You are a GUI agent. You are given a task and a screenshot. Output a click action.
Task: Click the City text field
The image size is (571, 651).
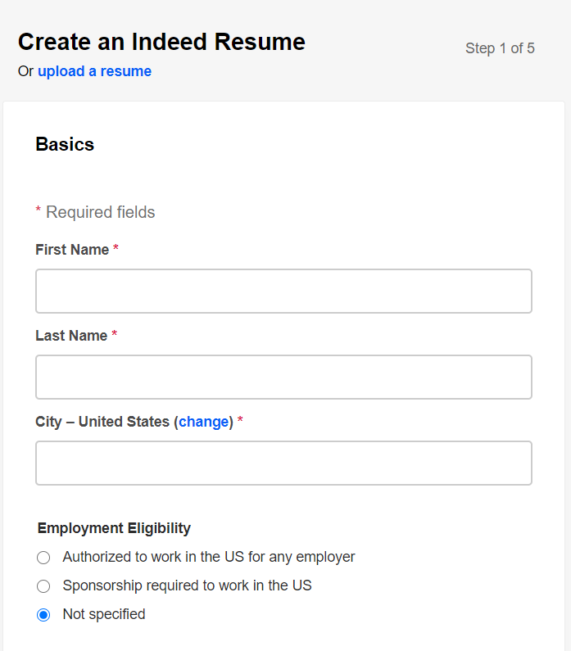coord(283,463)
